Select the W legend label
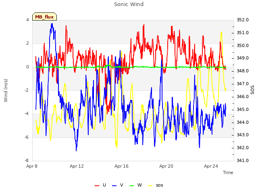 click(139, 185)
